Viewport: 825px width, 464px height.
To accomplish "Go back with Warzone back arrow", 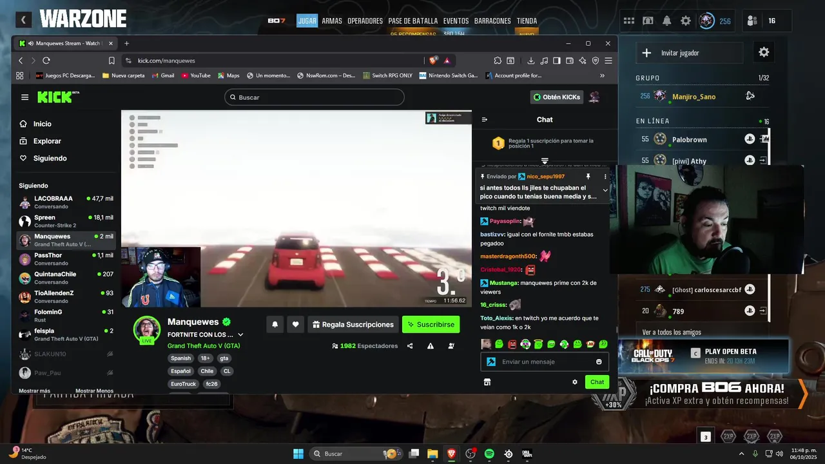I will click(x=23, y=20).
